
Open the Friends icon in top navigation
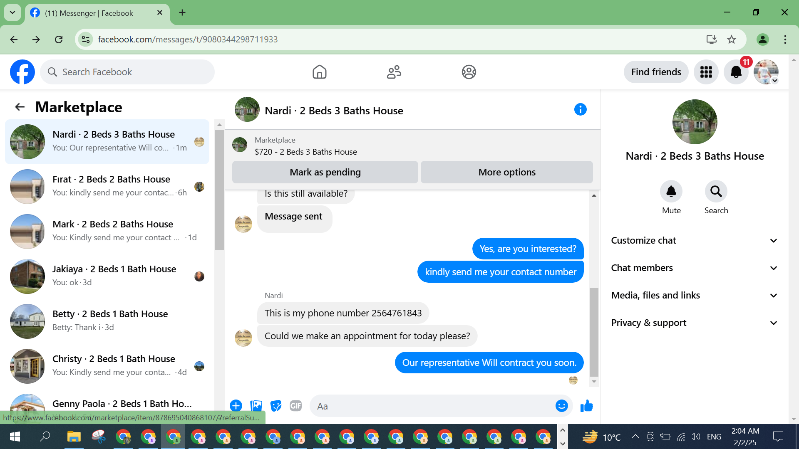[x=394, y=72]
